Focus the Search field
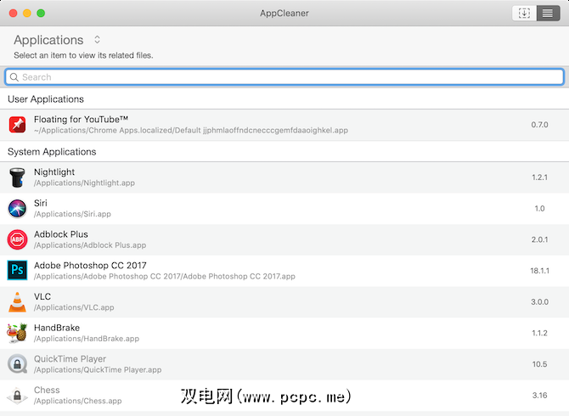The height and width of the screenshot is (416, 569). (x=284, y=77)
